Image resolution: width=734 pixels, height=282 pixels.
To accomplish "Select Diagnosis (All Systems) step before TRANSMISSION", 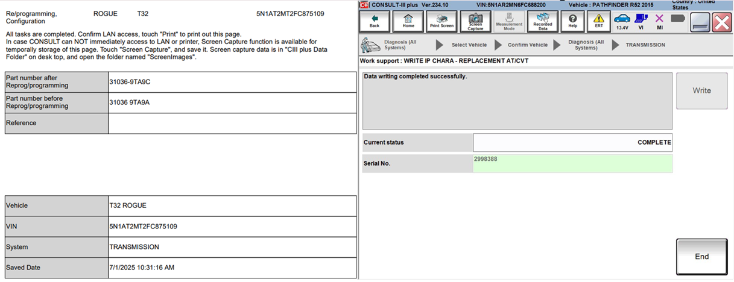I will coord(586,45).
